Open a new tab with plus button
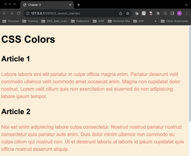This screenshot has width=191, height=156. pos(79,5)
